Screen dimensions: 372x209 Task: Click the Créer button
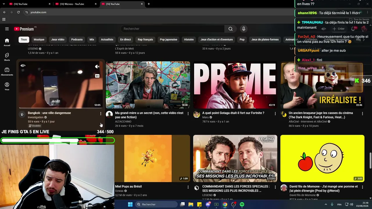[339, 29]
